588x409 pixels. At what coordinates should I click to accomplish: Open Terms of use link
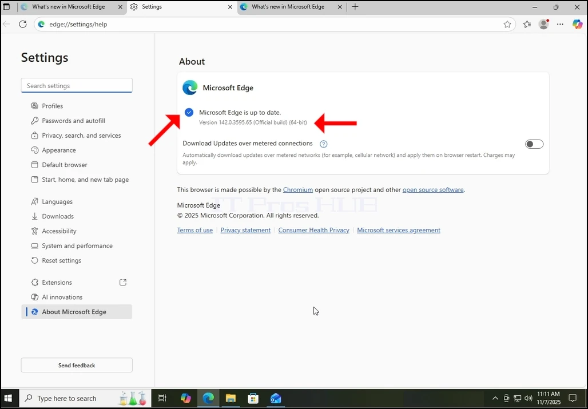(x=194, y=230)
